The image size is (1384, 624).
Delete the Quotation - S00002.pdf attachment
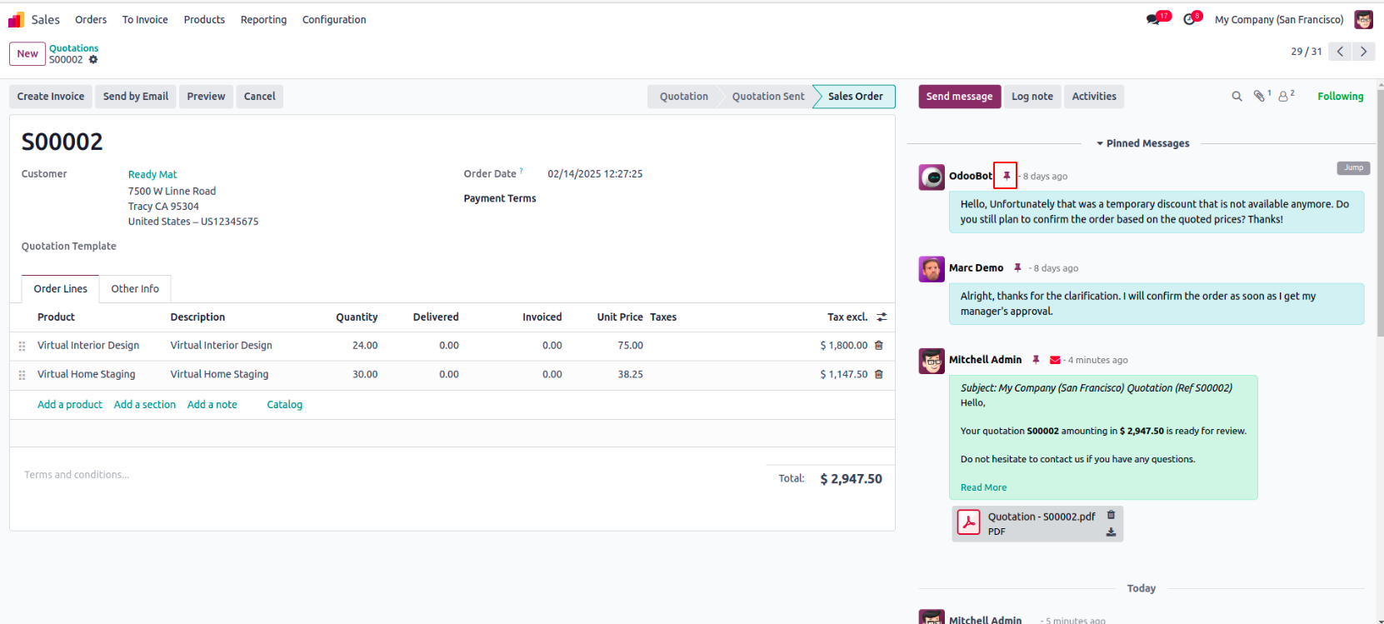(x=1111, y=515)
